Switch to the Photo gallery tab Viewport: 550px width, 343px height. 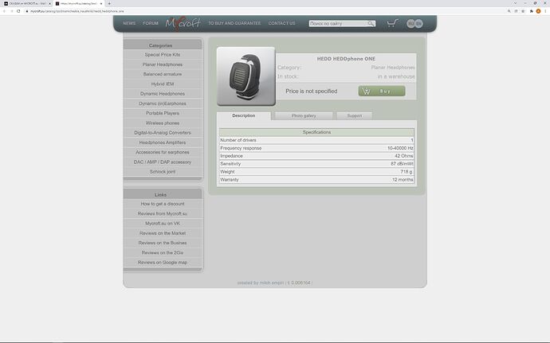(304, 115)
